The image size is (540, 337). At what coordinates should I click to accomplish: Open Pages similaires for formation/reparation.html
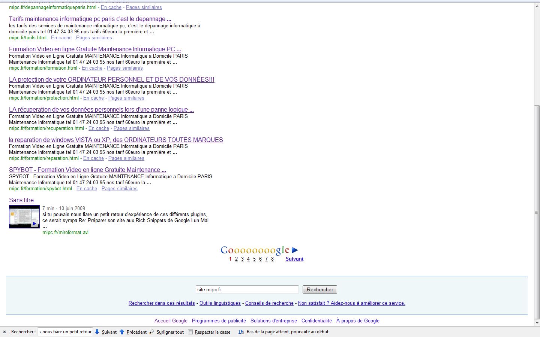coord(126,158)
